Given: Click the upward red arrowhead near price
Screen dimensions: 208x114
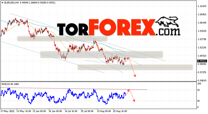Looking at the screenshot, I should (128, 58).
